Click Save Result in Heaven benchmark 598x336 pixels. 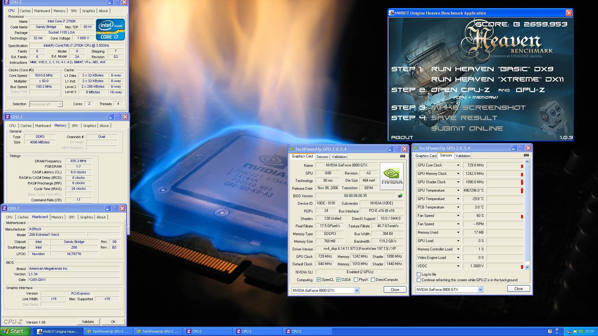[x=464, y=118]
